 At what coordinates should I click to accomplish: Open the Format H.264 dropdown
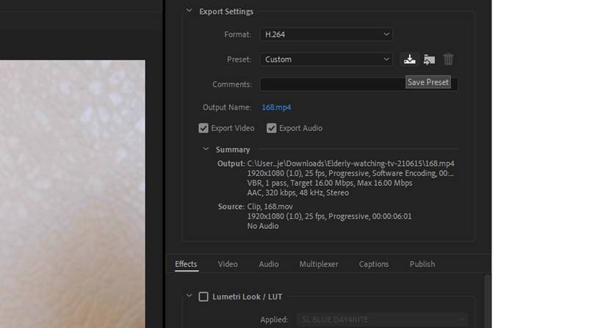tap(326, 34)
